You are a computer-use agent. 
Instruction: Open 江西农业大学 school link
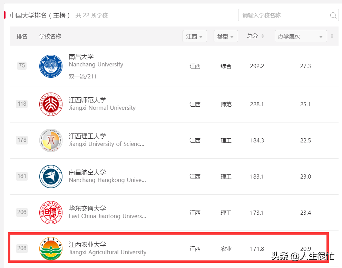(88, 245)
